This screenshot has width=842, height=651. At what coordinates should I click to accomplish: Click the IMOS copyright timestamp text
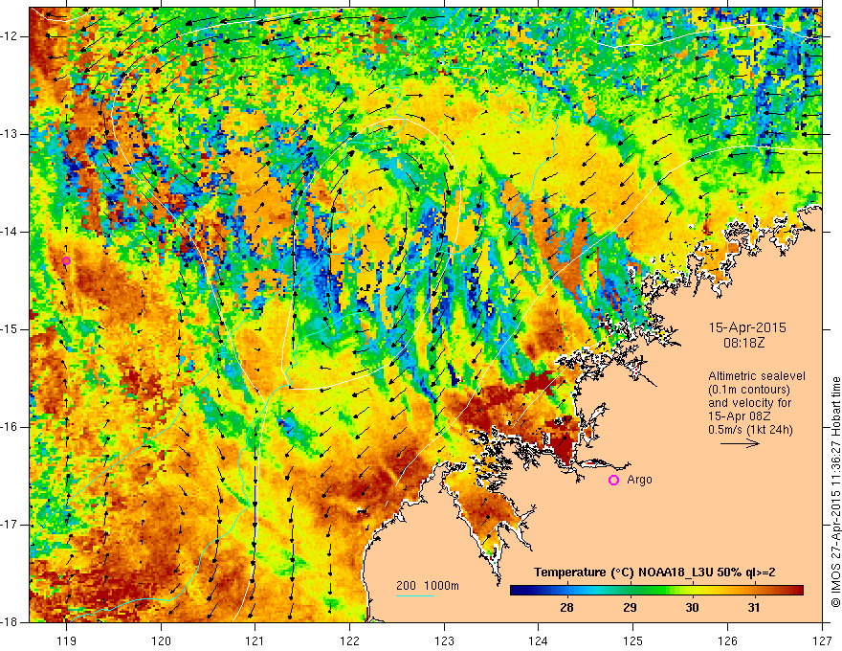click(835, 492)
